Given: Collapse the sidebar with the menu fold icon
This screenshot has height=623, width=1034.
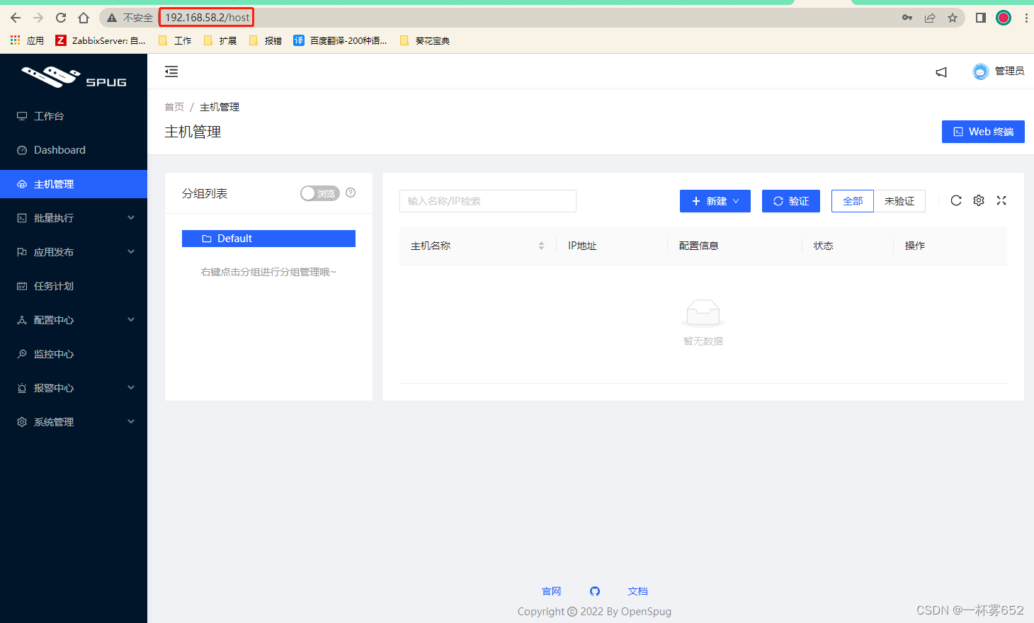Looking at the screenshot, I should tap(171, 72).
